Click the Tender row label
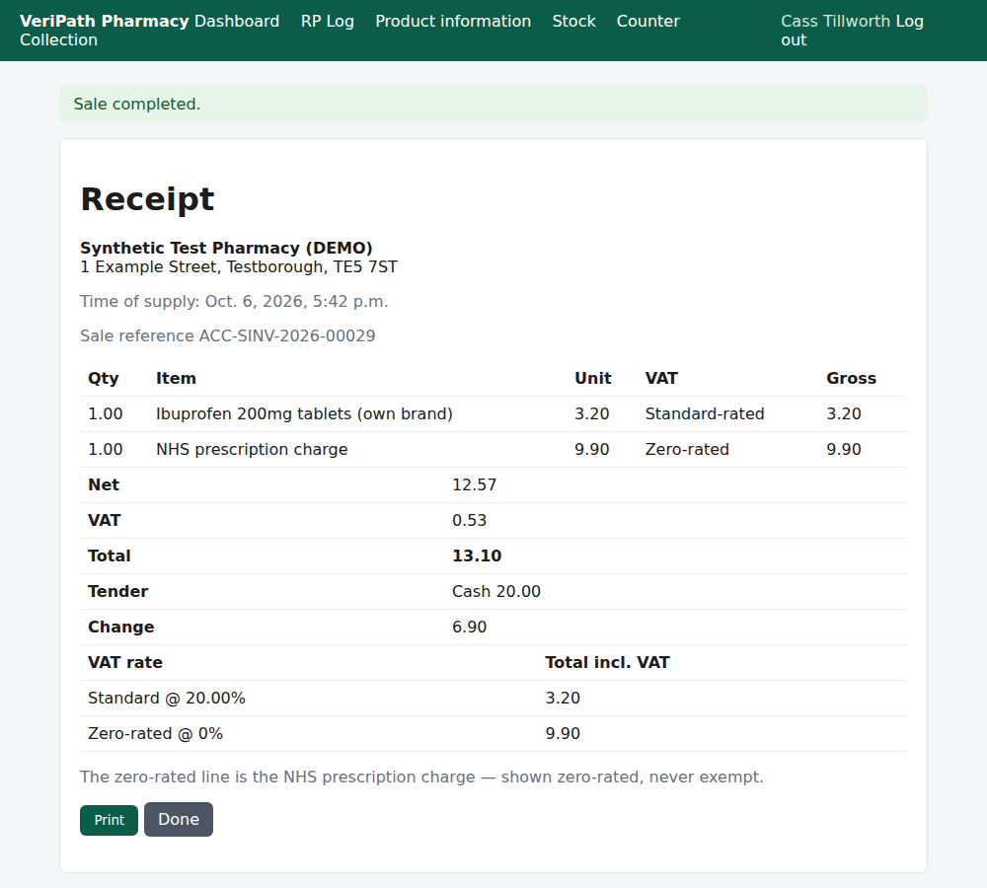Screen dimensions: 987x888 pos(117,592)
